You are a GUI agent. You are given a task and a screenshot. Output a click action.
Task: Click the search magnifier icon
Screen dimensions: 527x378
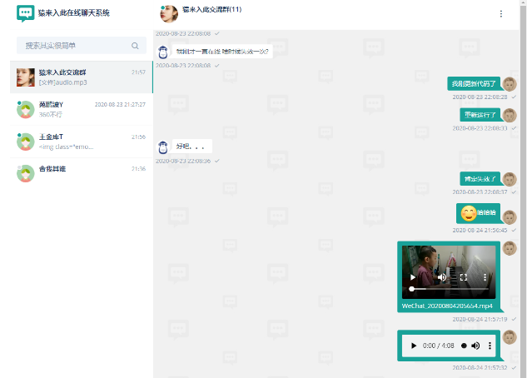135,46
